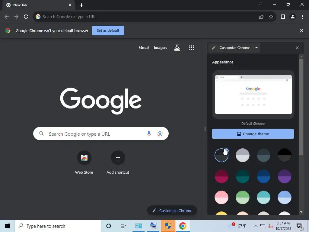Viewport: 309px width, 232px height.
Task: Open the Google apps grid
Action: pos(192,47)
